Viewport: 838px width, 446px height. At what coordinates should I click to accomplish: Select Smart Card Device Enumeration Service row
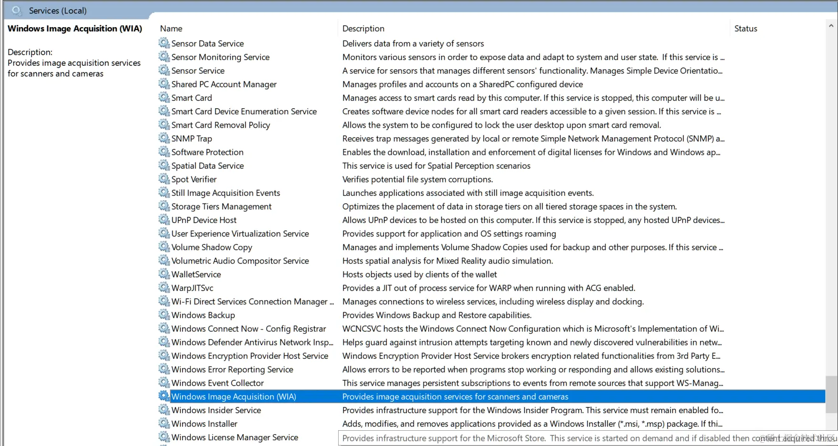coord(491,111)
